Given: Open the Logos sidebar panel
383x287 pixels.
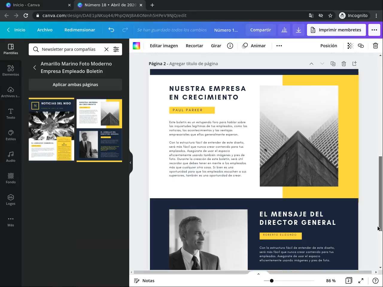Looking at the screenshot, I should point(11,200).
